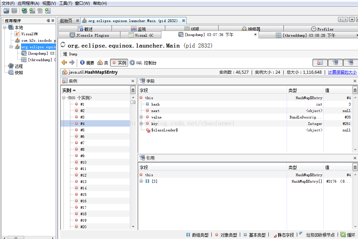The width and height of the screenshot is (358, 239).
Task: Open column chooser in the 引用 table
Action: click(x=355, y=167)
